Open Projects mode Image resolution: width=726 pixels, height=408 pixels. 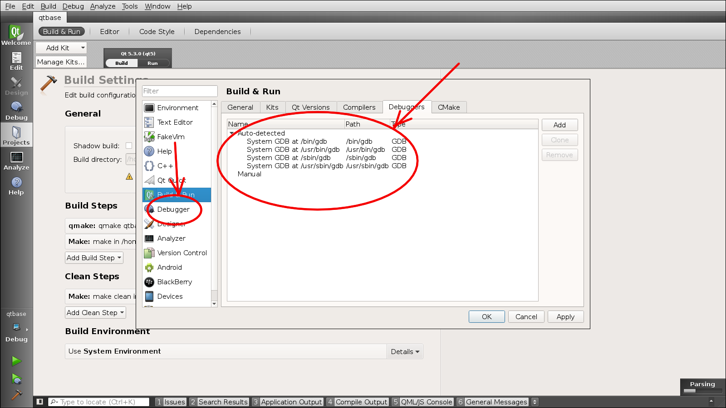16,135
